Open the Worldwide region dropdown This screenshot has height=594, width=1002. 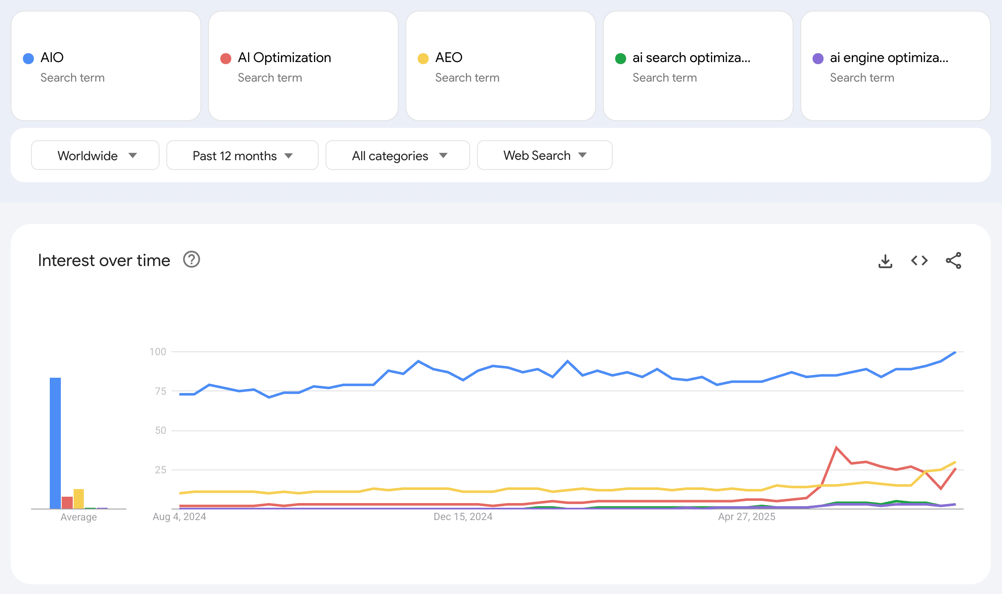tap(95, 156)
